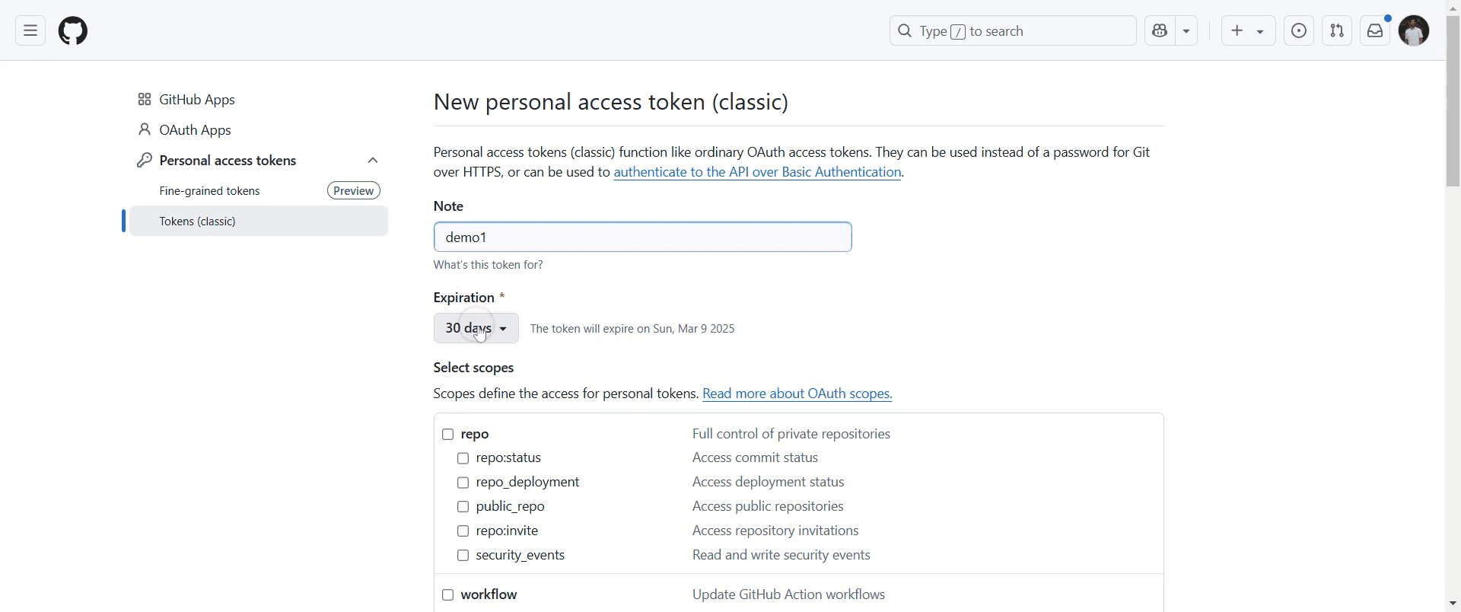This screenshot has height=612, width=1461.
Task: Open GitHub Apps in sidebar
Action: click(197, 100)
